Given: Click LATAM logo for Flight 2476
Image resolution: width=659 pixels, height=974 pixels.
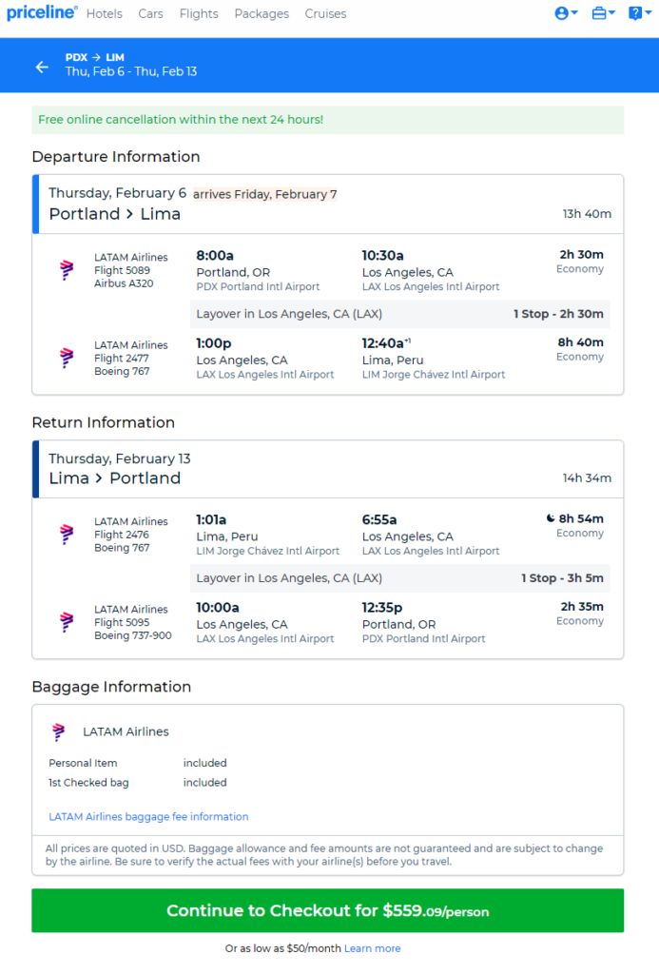Looking at the screenshot, I should point(67,535).
